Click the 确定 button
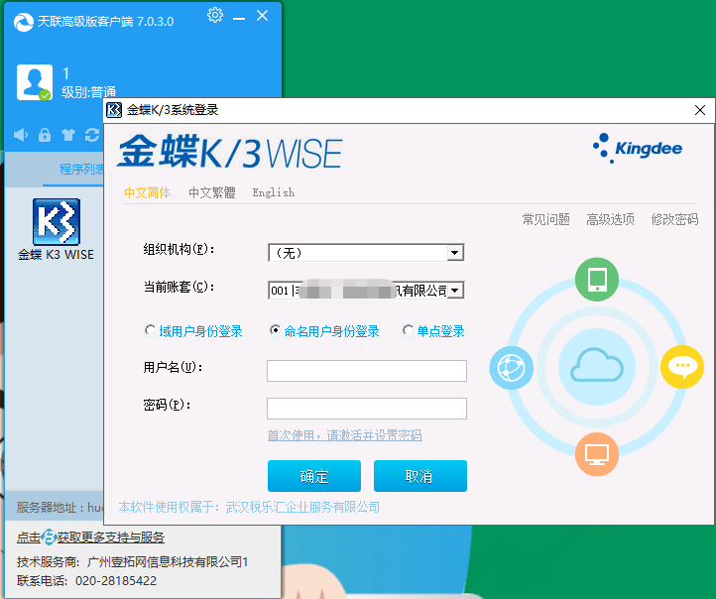716x599 pixels. pyautogui.click(x=314, y=476)
